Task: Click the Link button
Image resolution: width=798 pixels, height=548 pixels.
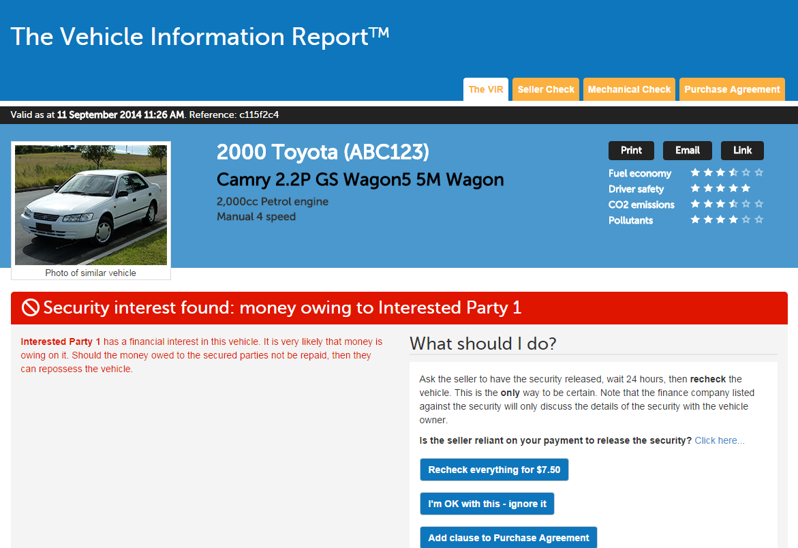Action: (x=742, y=150)
